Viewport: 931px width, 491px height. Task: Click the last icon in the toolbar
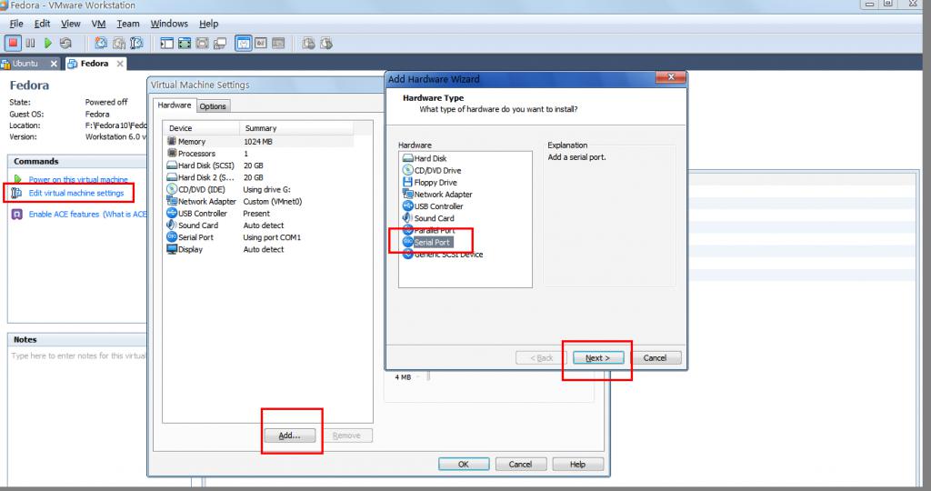[326, 44]
